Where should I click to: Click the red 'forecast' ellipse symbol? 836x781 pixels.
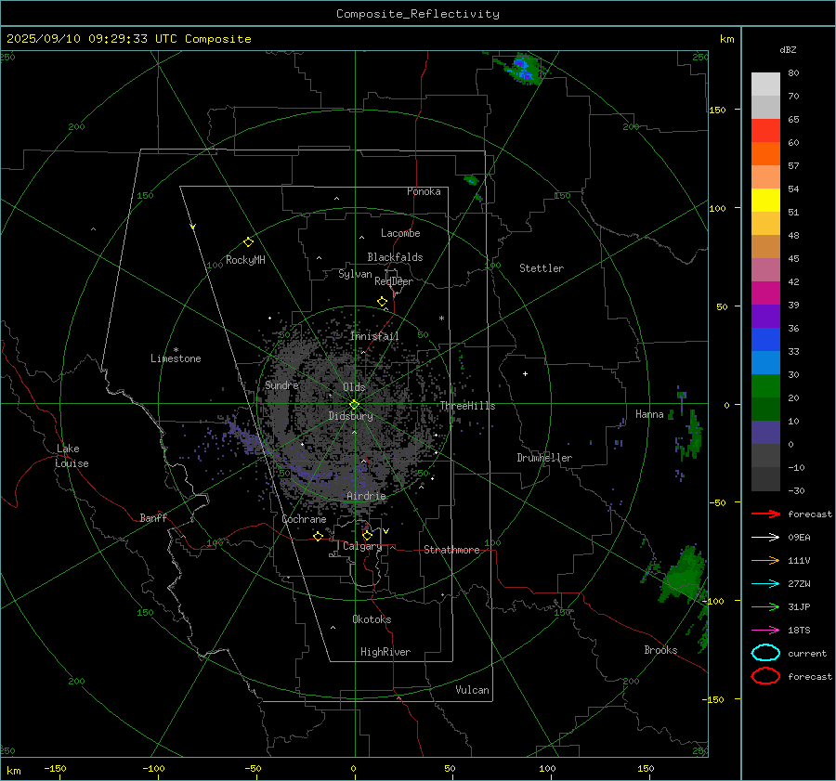click(x=765, y=676)
